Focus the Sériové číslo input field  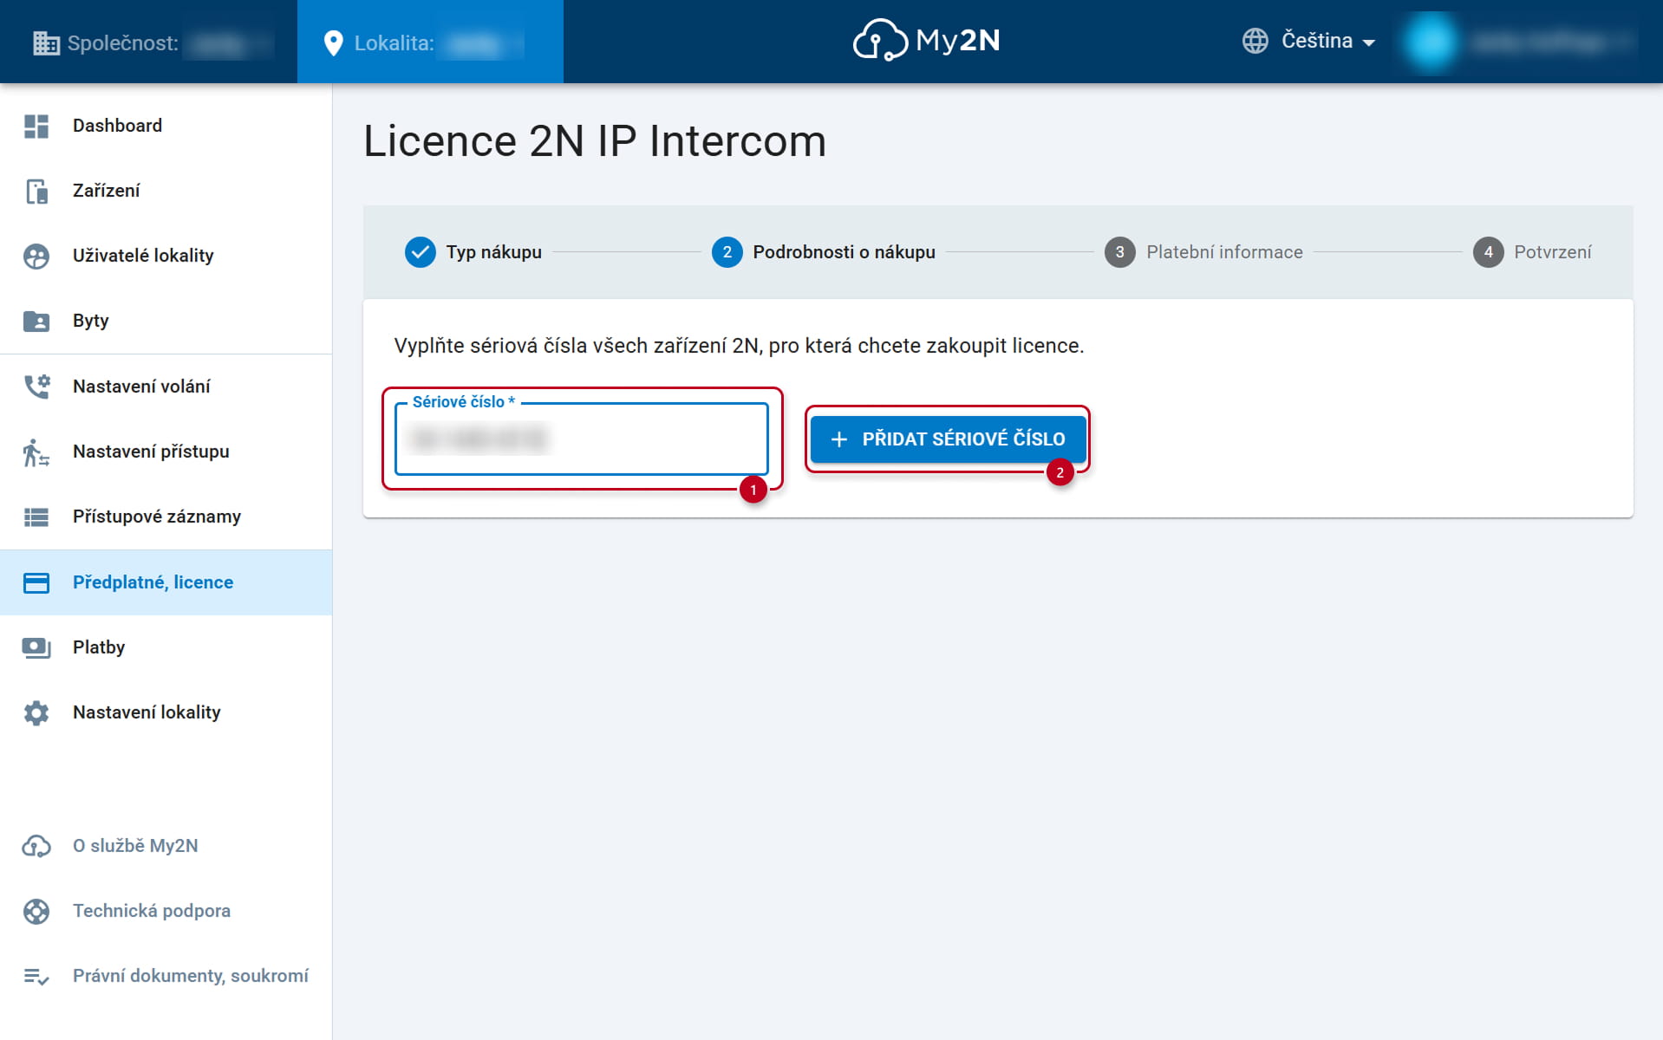[582, 439]
